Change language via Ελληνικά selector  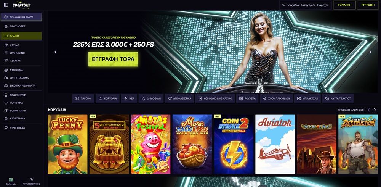point(11,182)
